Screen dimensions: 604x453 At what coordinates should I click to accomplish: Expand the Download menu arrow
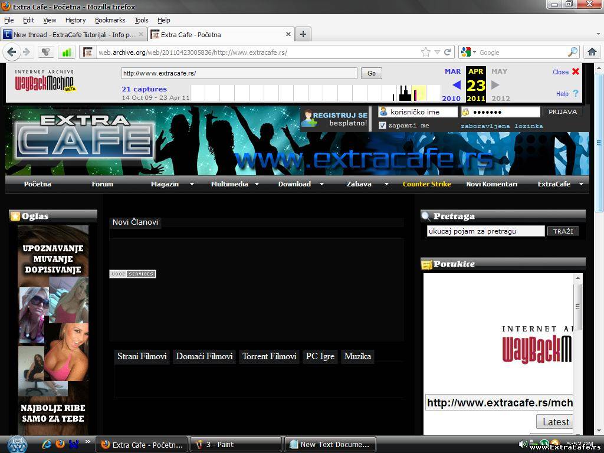[x=321, y=184]
